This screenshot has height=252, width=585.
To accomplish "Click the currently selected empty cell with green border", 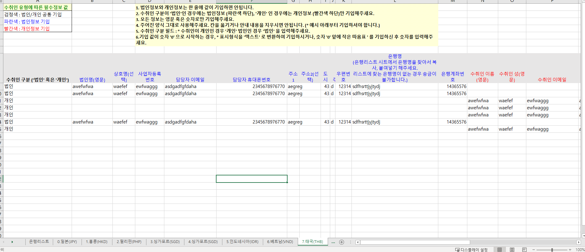I will click(x=252, y=179).
